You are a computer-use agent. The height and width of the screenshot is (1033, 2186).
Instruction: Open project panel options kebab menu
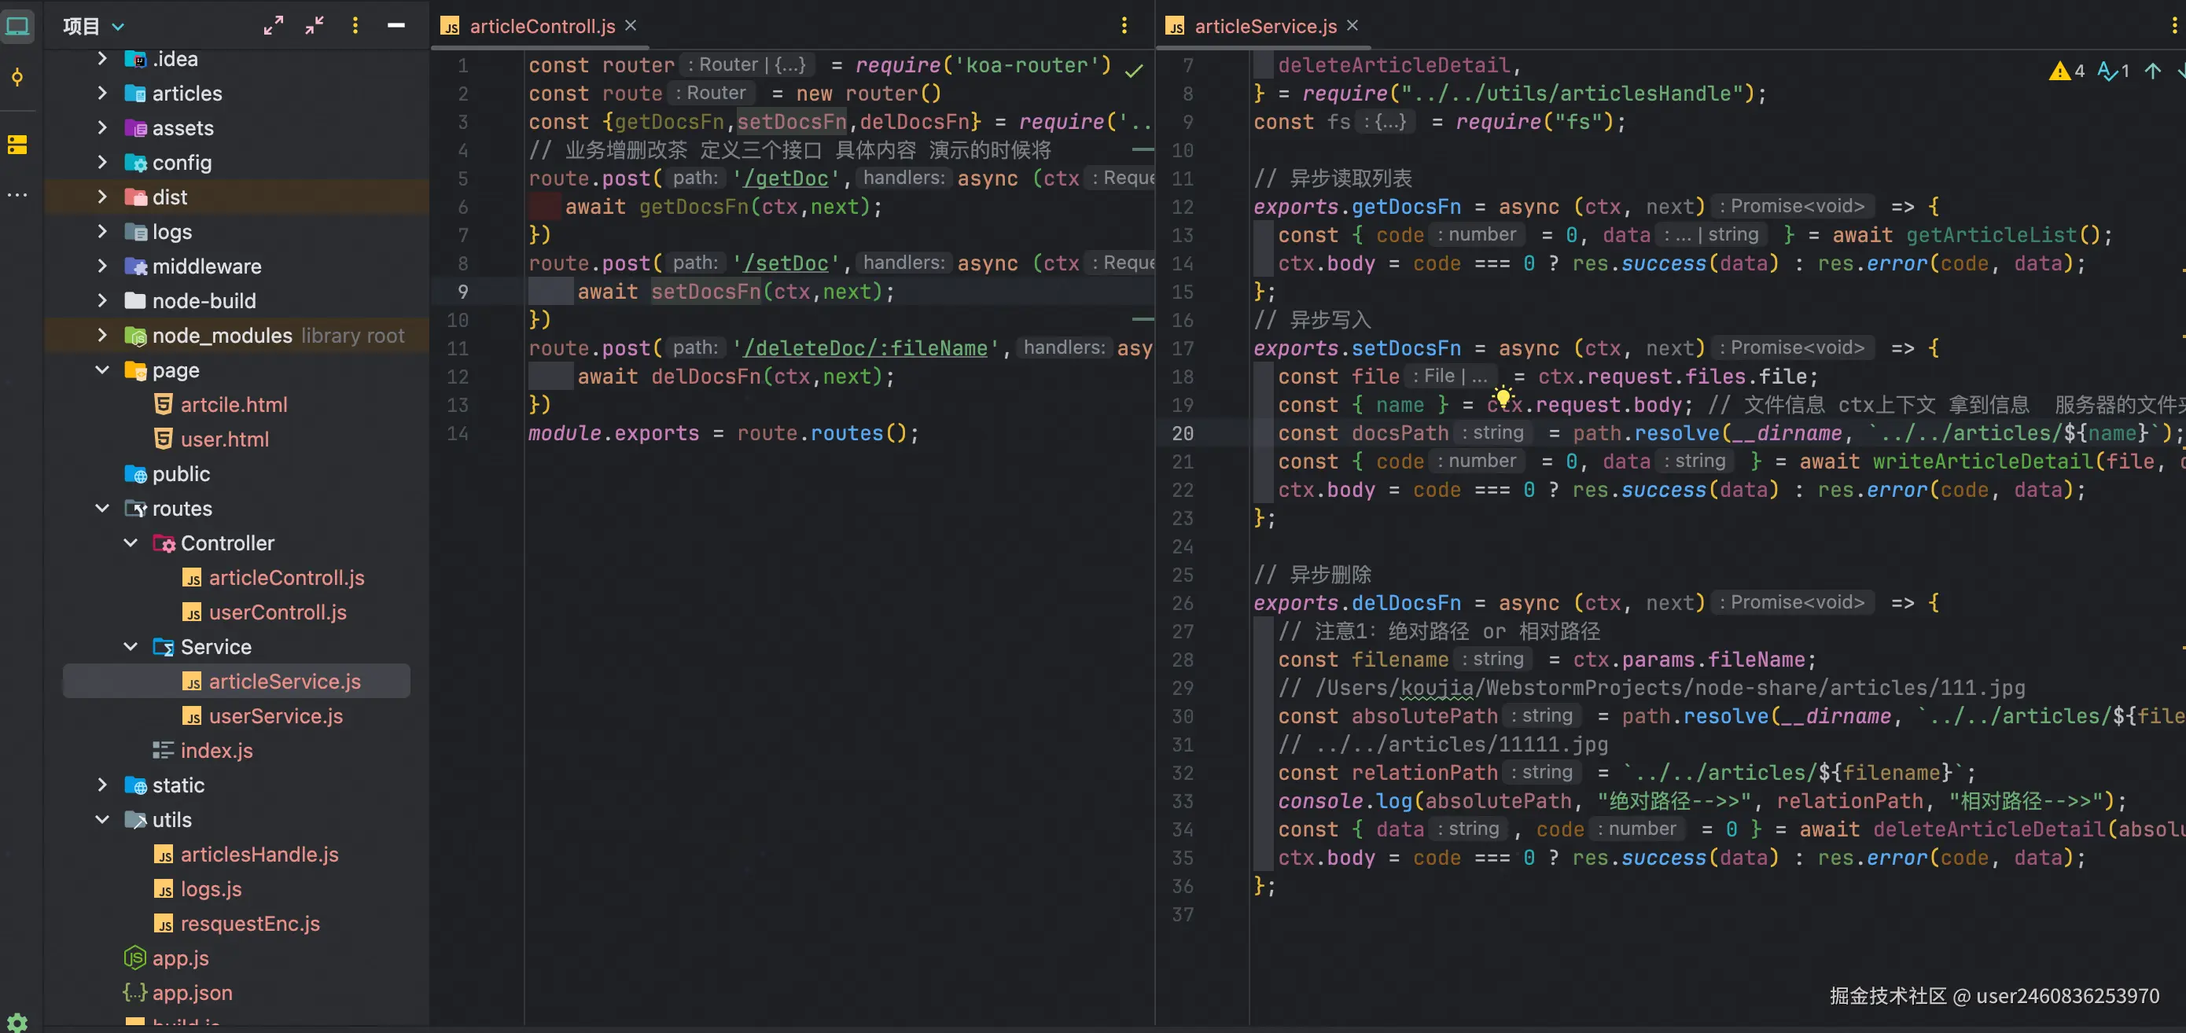coord(355,25)
